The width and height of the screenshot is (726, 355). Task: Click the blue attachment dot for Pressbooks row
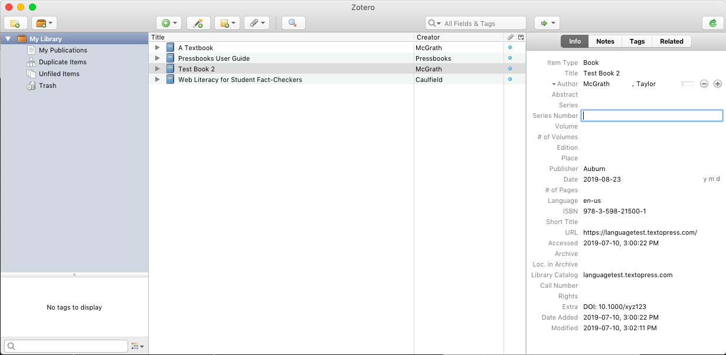coord(510,58)
